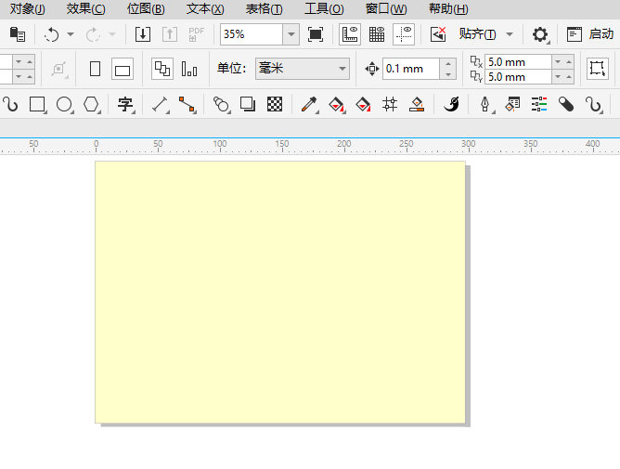Click the Redo arrow icon
Image resolution: width=620 pixels, height=469 pixels.
[93, 34]
